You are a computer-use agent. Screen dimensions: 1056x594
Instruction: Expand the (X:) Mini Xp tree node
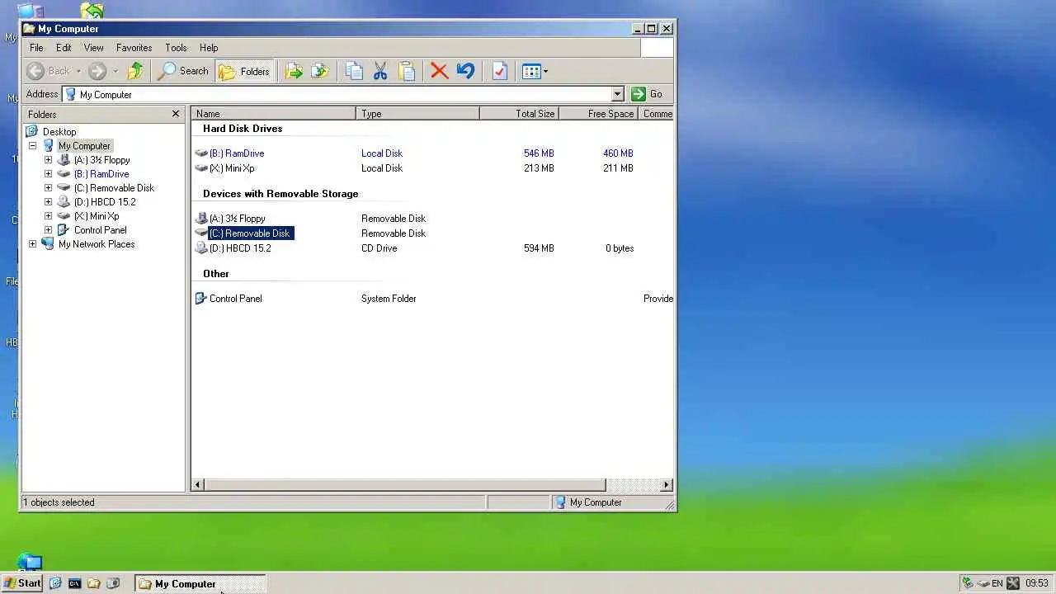(48, 216)
